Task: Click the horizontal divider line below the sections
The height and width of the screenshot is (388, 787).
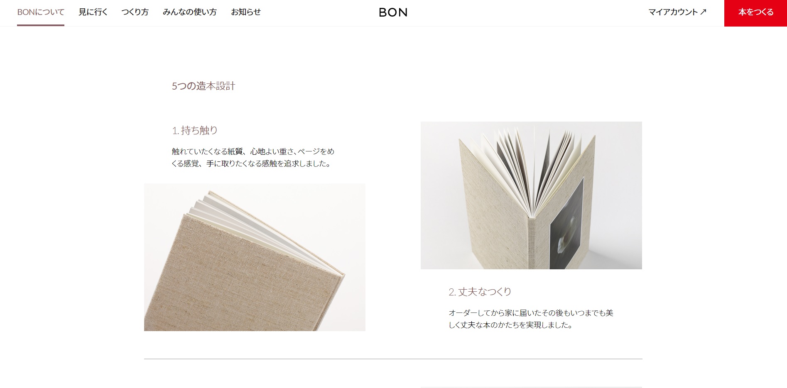Action: tap(393, 359)
